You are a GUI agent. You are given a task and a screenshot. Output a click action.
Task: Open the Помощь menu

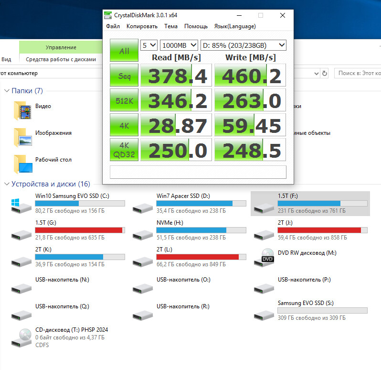[196, 26]
